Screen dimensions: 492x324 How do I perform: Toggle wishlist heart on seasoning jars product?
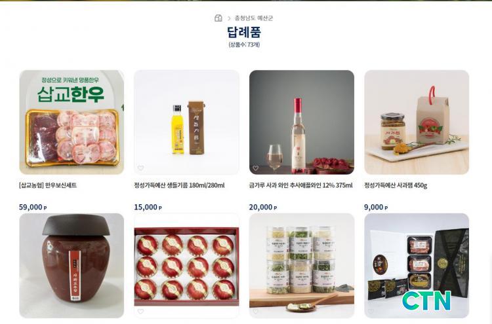tap(256, 312)
